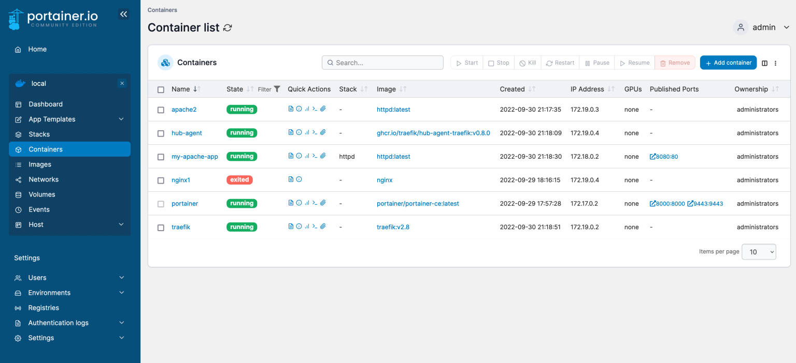The height and width of the screenshot is (363, 796).
Task: Open the Images page from sidebar
Action: (x=40, y=164)
